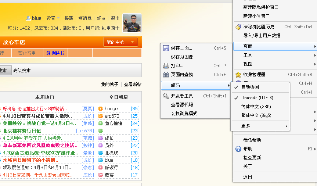Select 简体中文 (GBK) encoding

click(260, 107)
